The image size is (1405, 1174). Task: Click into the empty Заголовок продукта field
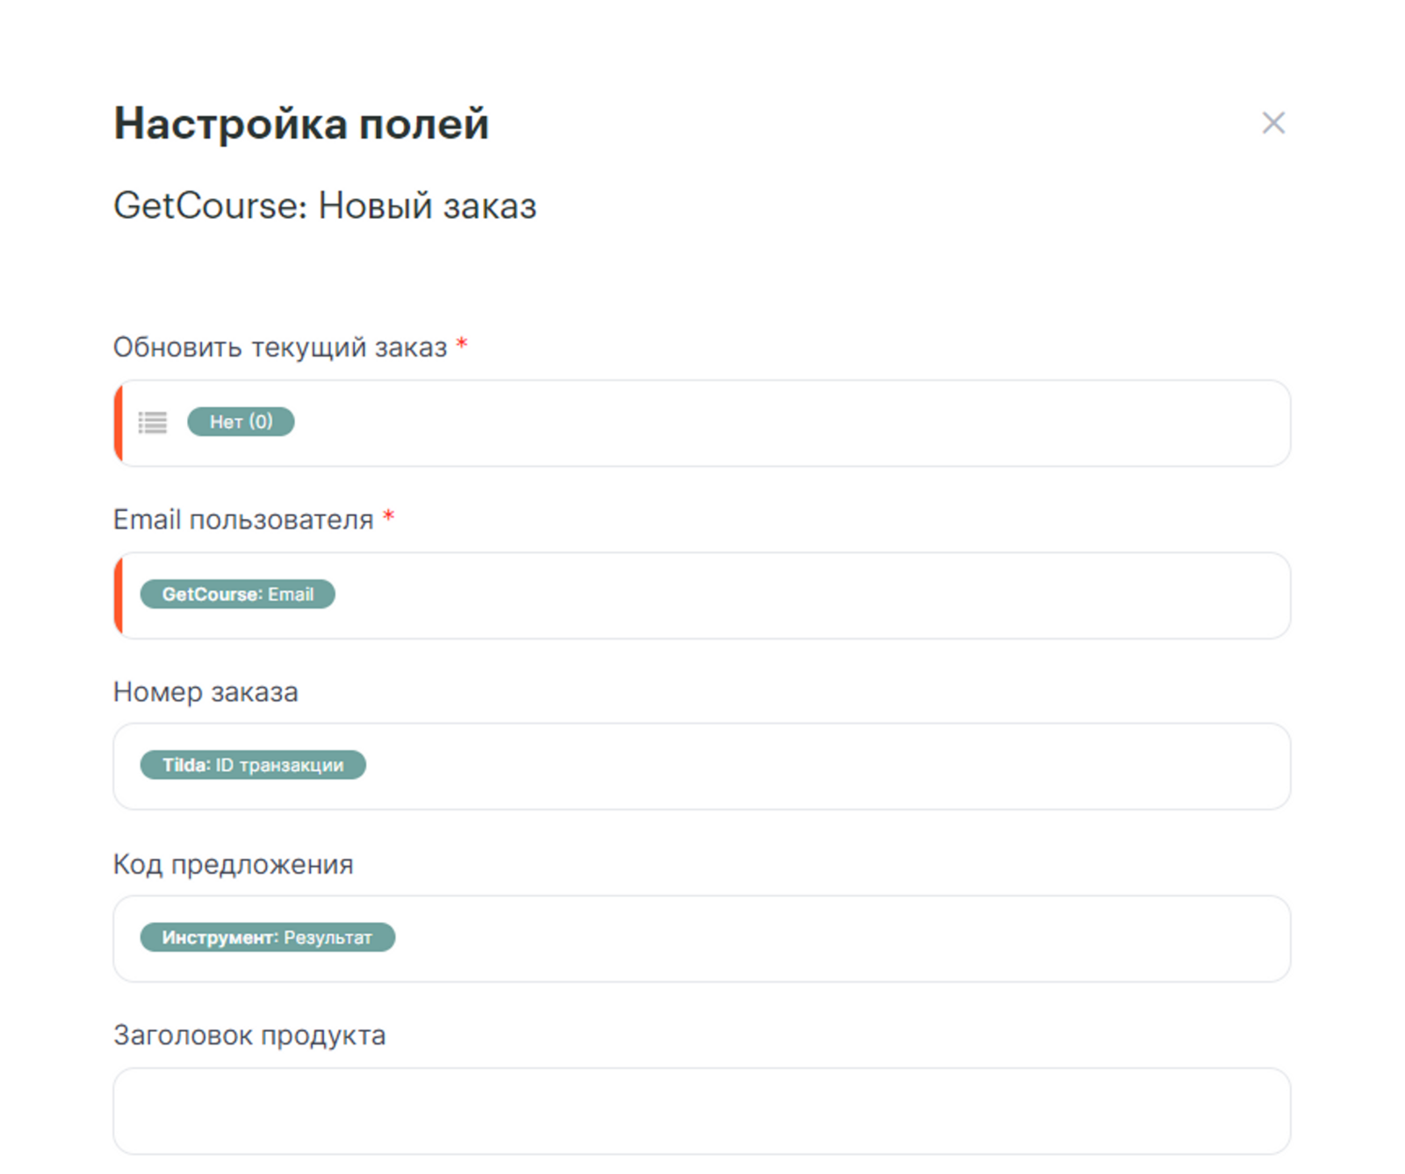[x=701, y=1111]
